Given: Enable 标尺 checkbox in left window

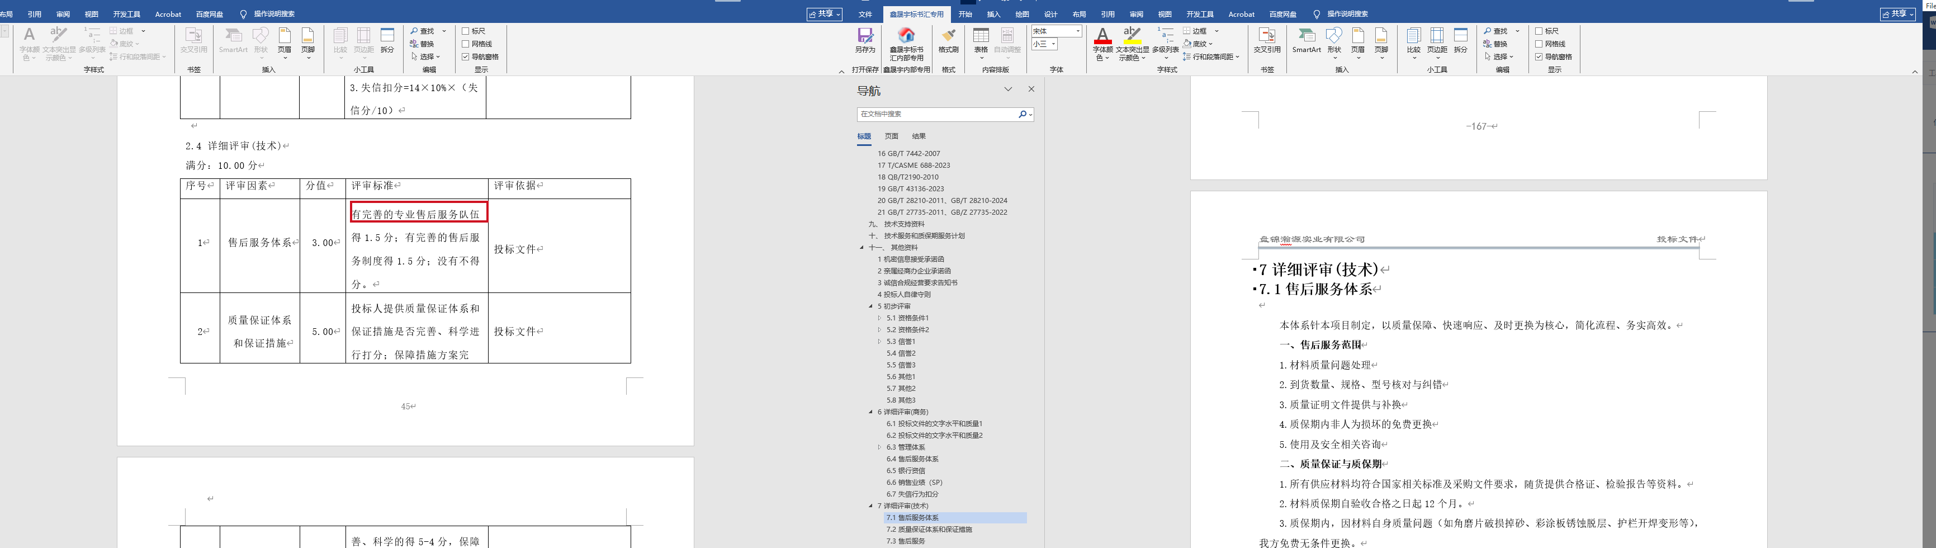Looking at the screenshot, I should pos(465,31).
